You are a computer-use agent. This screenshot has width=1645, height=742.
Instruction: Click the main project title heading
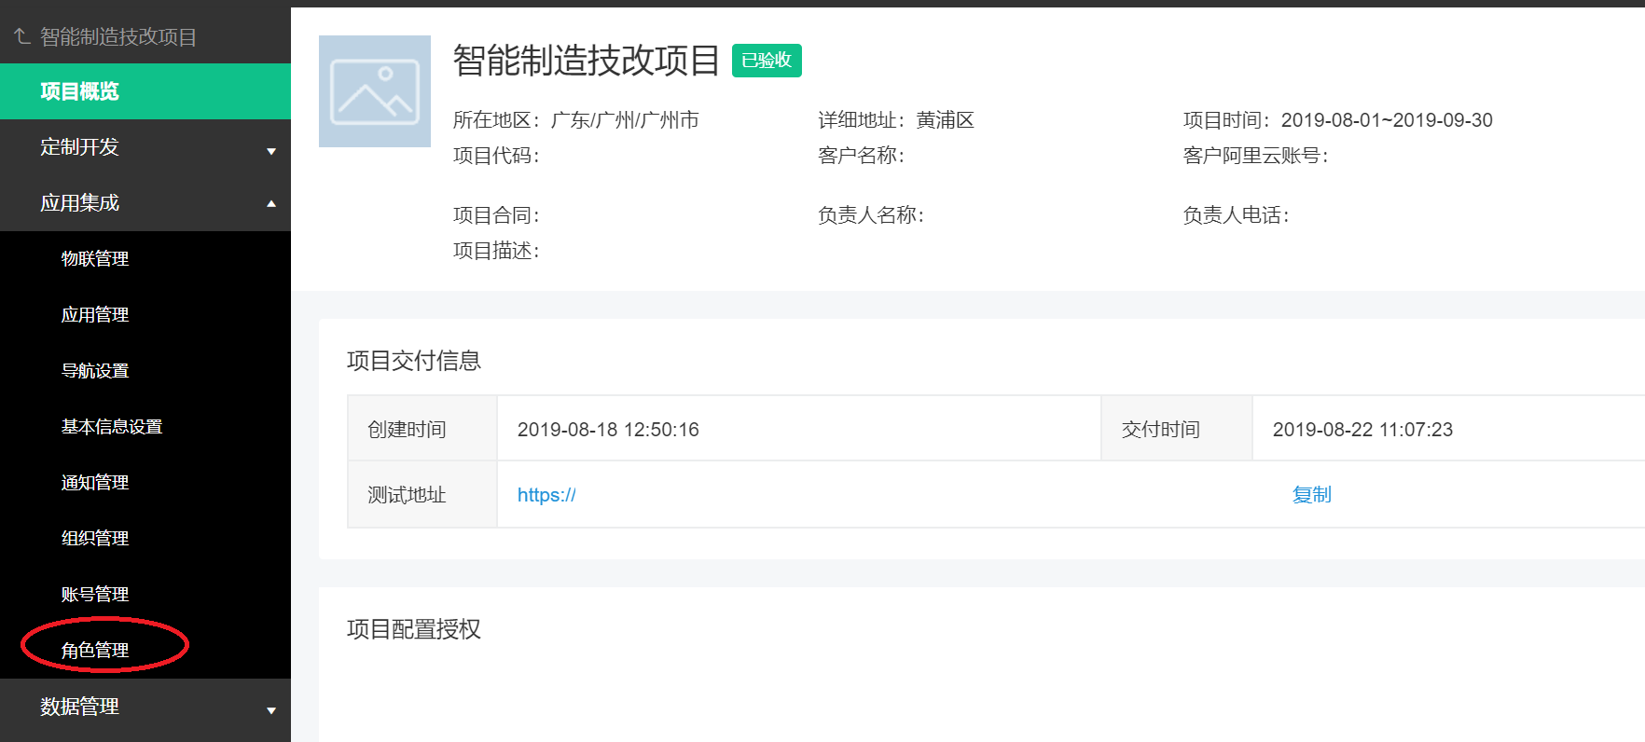coord(587,61)
